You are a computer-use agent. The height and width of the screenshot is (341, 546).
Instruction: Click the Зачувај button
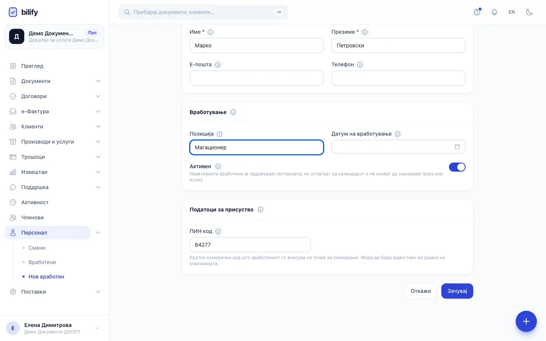[457, 291]
